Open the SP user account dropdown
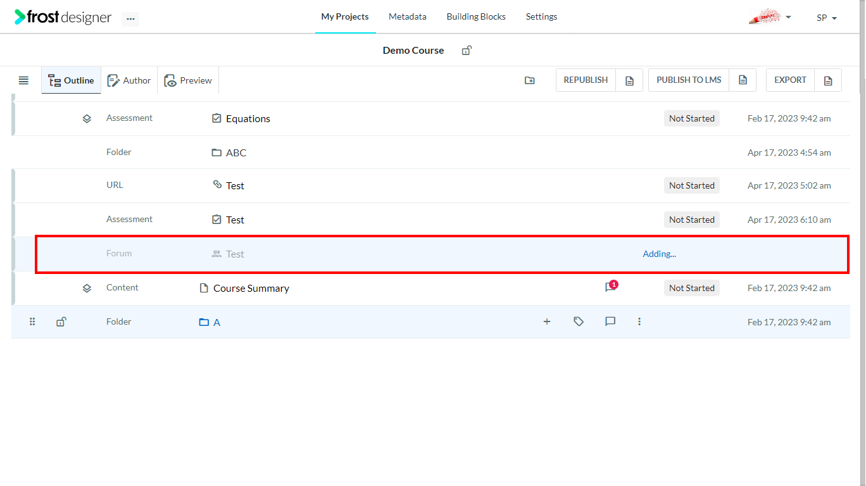Viewport: 866px width, 486px height. [x=827, y=18]
